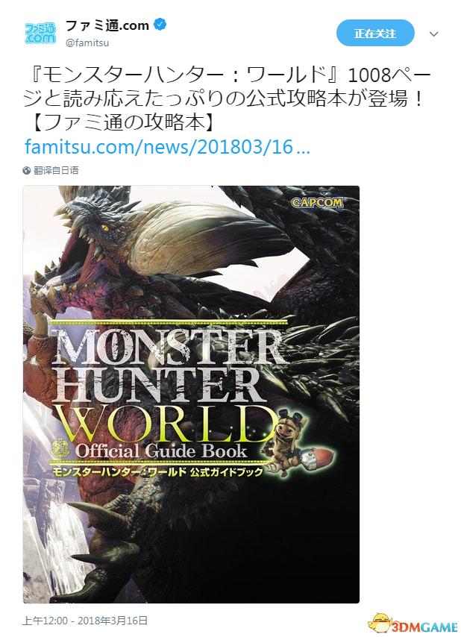Click the tweet text mentioning 1008ページ

(x=227, y=98)
